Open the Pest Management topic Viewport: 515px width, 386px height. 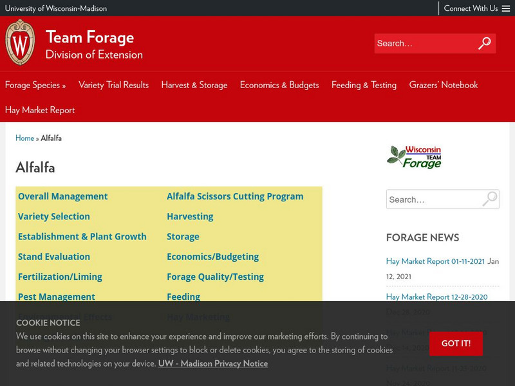pyautogui.click(x=57, y=297)
